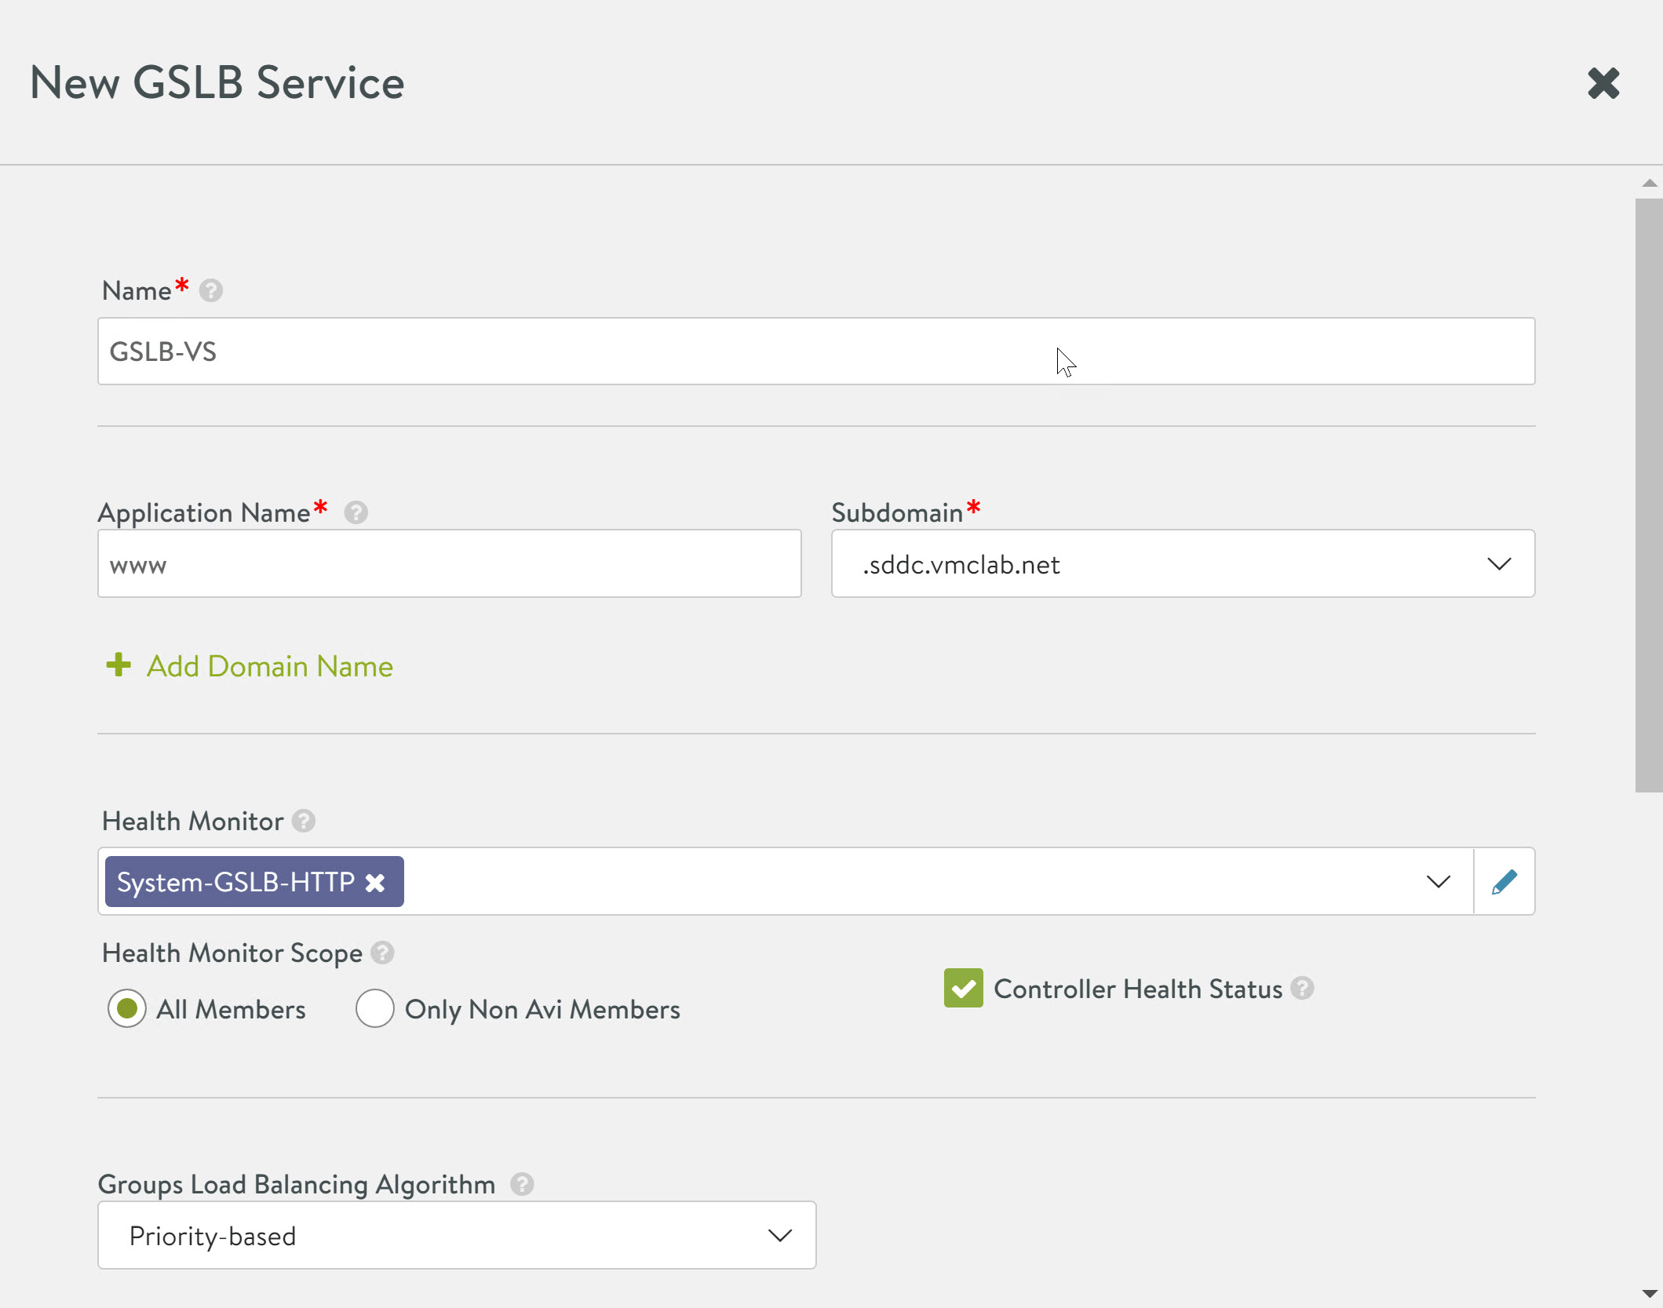
Task: Uncheck the Controller Health Status checkbox
Action: tap(963, 989)
